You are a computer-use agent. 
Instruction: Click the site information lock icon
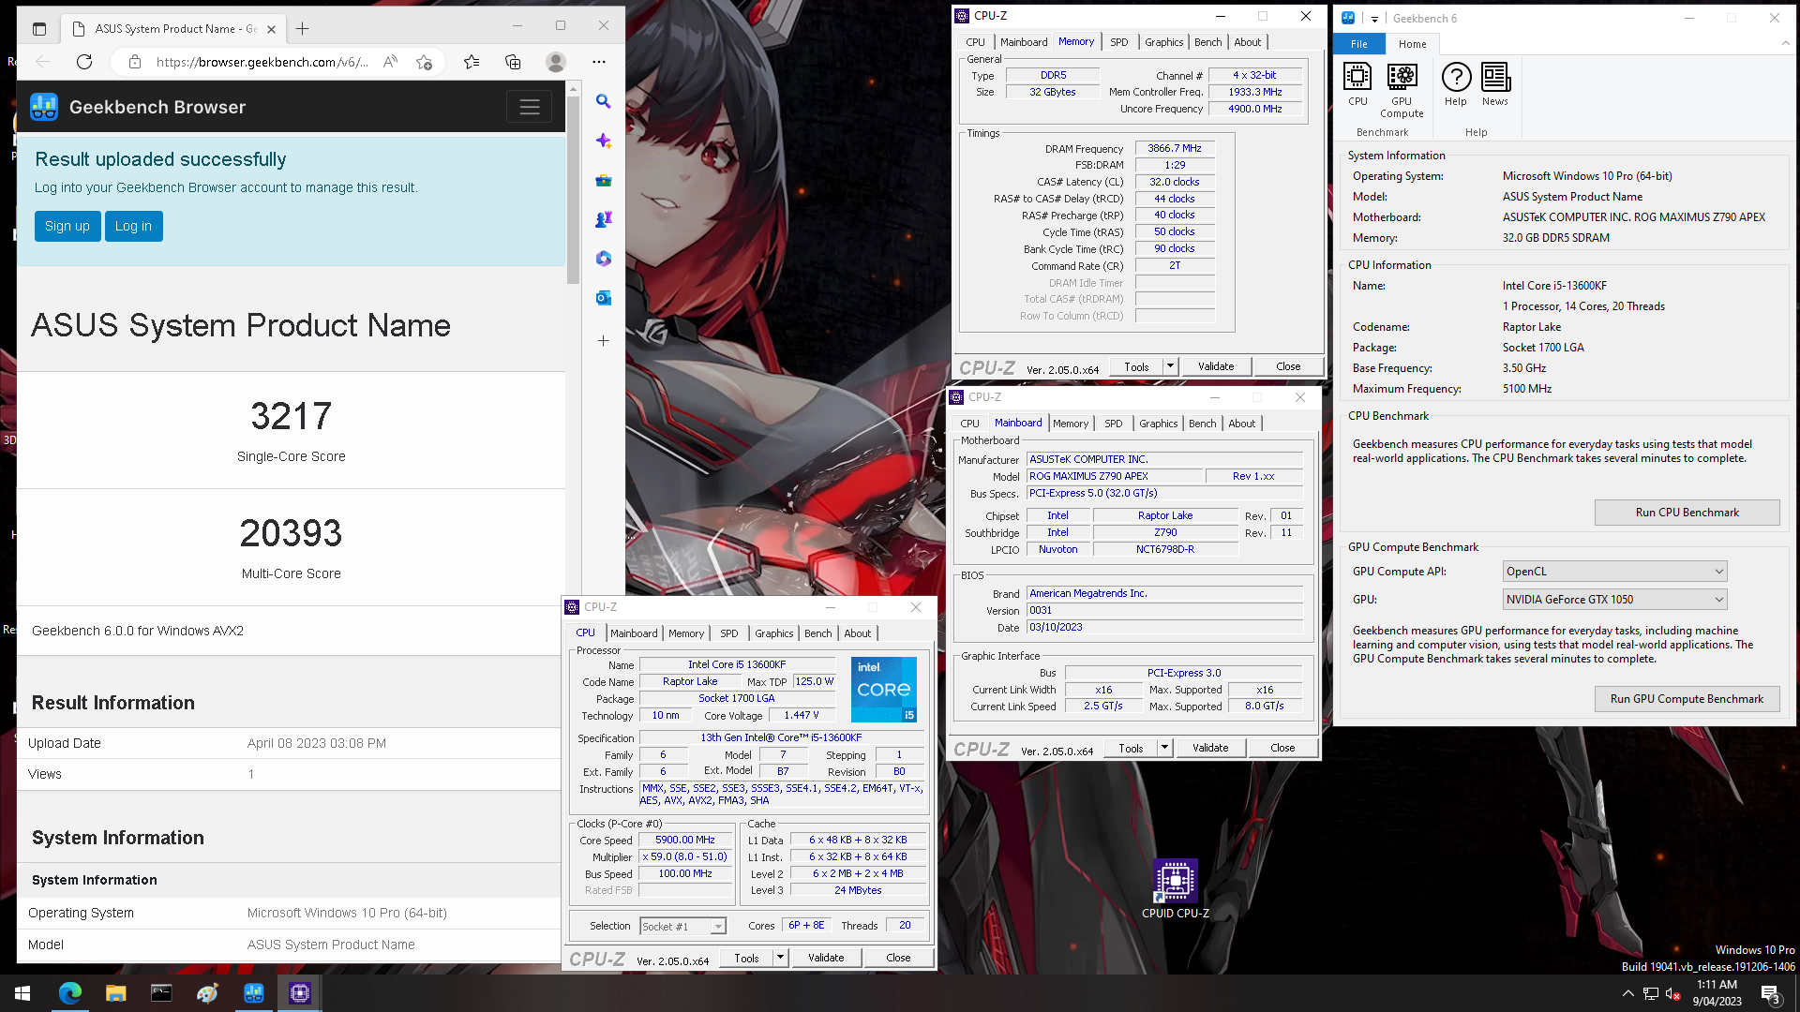[x=135, y=62]
